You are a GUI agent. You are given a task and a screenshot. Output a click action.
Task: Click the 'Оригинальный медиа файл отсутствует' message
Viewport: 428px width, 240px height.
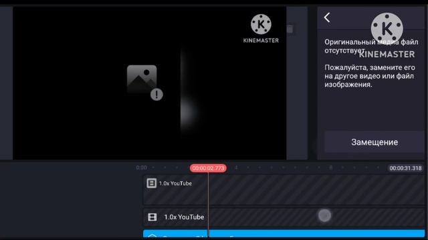click(371, 46)
